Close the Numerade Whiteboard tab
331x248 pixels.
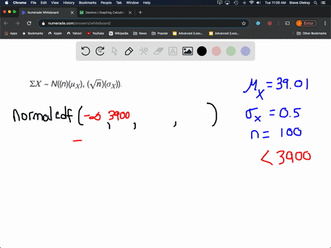pyautogui.click(x=72, y=12)
